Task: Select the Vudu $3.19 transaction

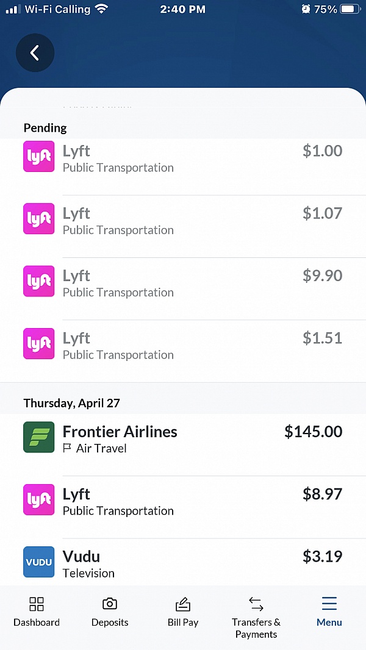Action: pyautogui.click(x=183, y=563)
